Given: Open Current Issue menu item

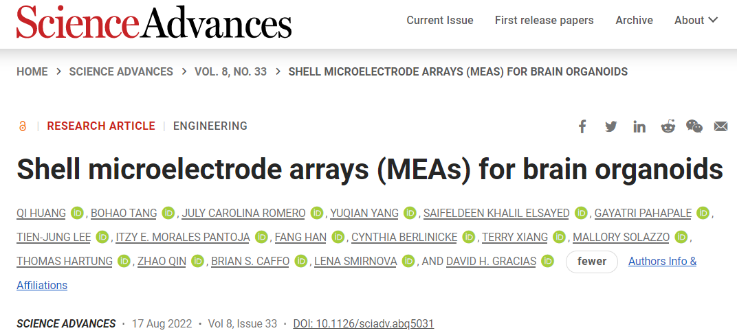Looking at the screenshot, I should (x=440, y=20).
